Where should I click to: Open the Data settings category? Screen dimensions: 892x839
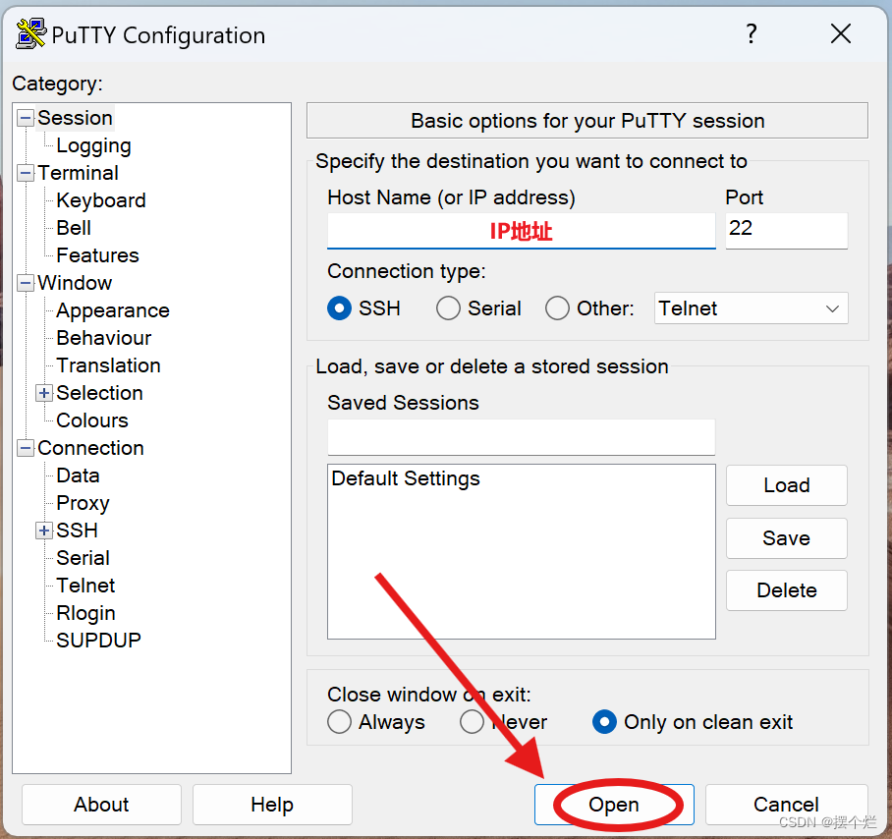78,475
